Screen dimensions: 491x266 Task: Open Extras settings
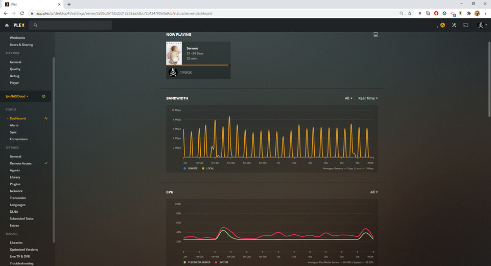[14, 226]
